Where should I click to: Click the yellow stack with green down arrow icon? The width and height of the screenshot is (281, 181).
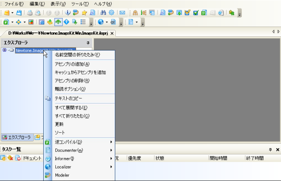point(50,22)
